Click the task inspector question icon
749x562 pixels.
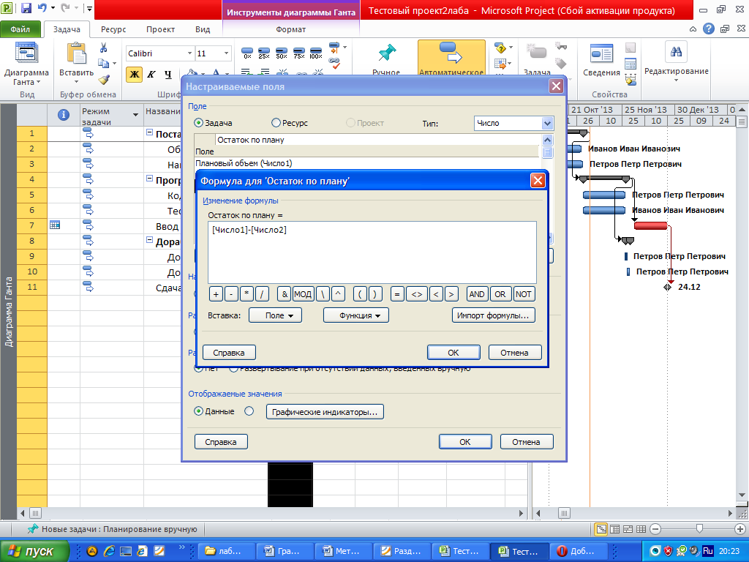pos(500,48)
